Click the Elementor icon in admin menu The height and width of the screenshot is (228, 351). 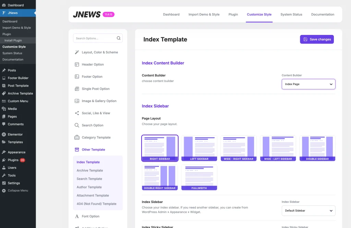(x=4, y=134)
